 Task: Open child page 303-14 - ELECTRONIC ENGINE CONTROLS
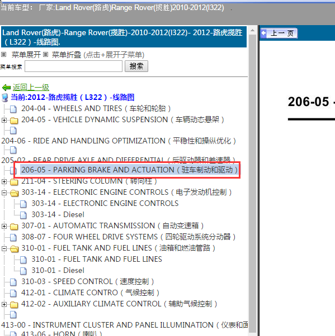105,203
